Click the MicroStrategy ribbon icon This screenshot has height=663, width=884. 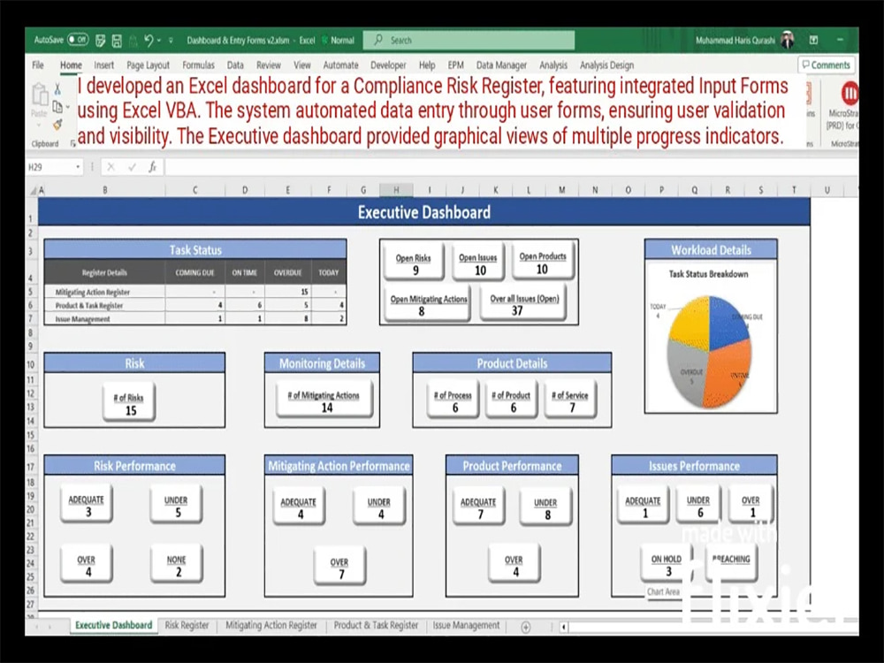pyautogui.click(x=850, y=94)
